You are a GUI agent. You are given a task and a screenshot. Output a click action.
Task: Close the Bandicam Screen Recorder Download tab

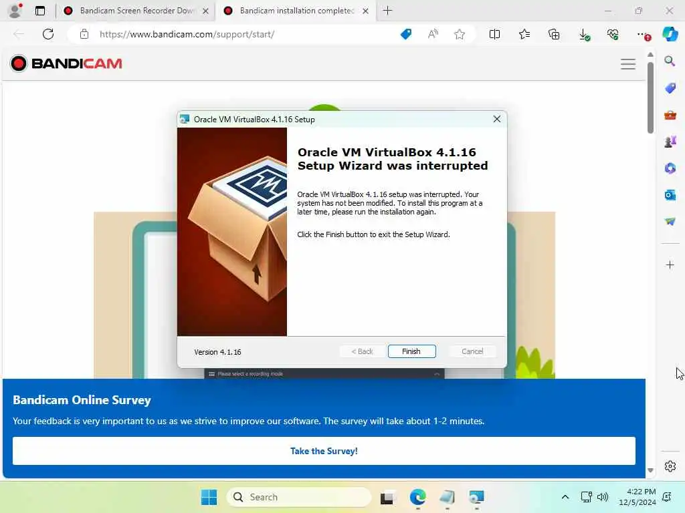pyautogui.click(x=205, y=11)
